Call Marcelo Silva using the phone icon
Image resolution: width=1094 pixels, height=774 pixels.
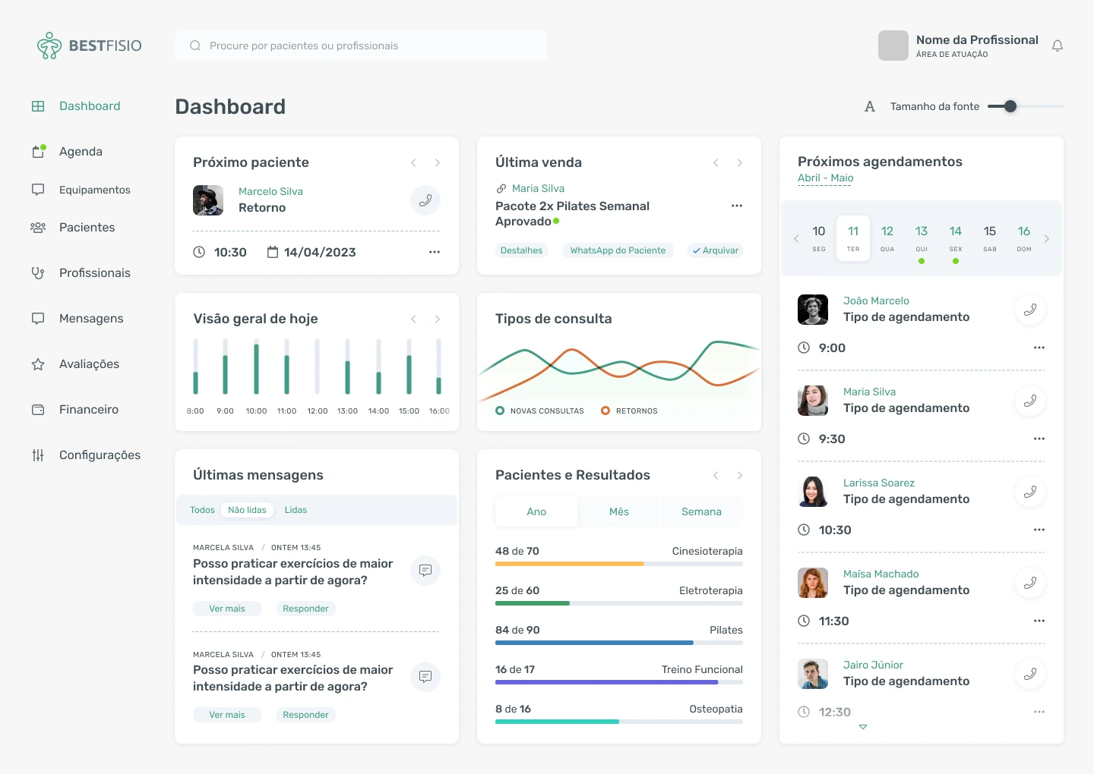pyautogui.click(x=425, y=200)
